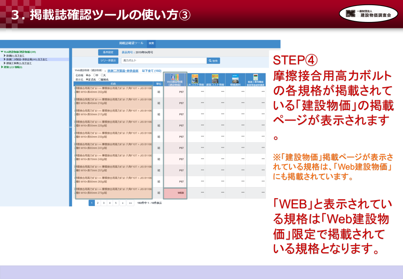Go to results page 3
Viewport: 403px width, 279px height.
pos(104,203)
